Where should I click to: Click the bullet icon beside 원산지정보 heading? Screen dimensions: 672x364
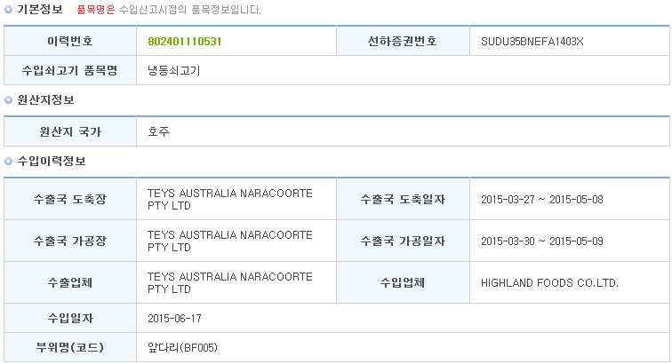[x=8, y=100]
